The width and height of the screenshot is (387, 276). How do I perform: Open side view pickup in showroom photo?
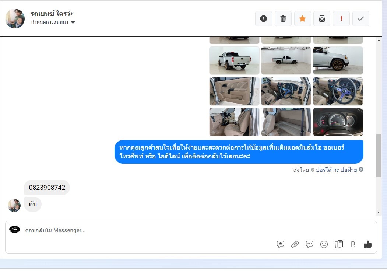tap(286, 60)
